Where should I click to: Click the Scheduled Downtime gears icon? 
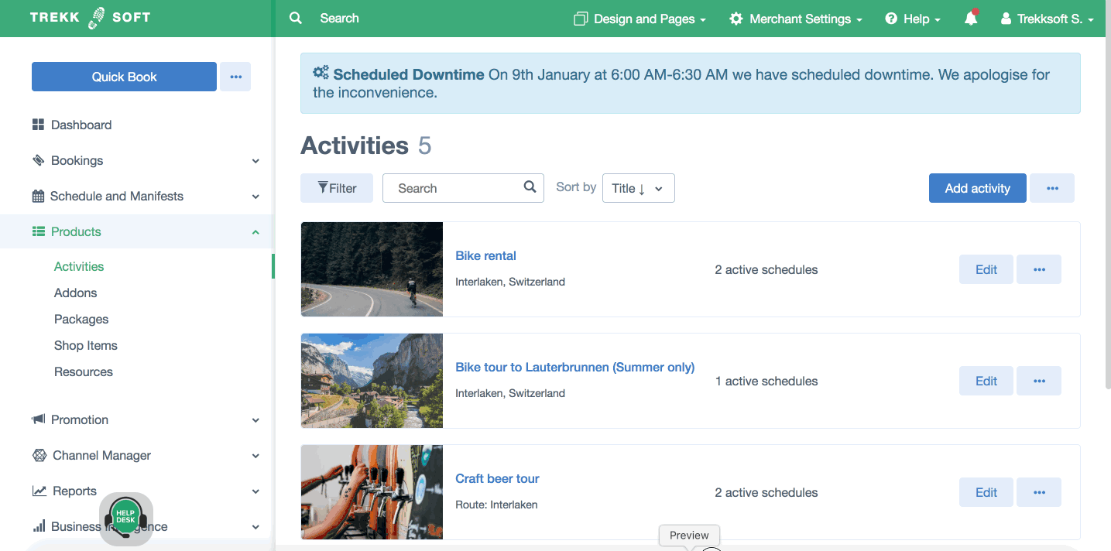(321, 74)
